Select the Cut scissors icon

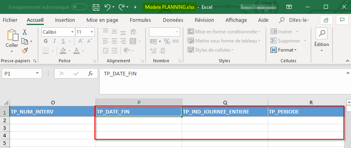click(25, 32)
